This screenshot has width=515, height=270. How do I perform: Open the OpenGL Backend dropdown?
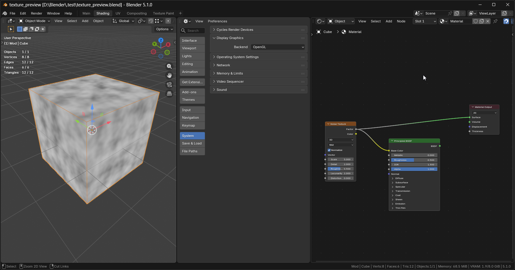tap(278, 47)
